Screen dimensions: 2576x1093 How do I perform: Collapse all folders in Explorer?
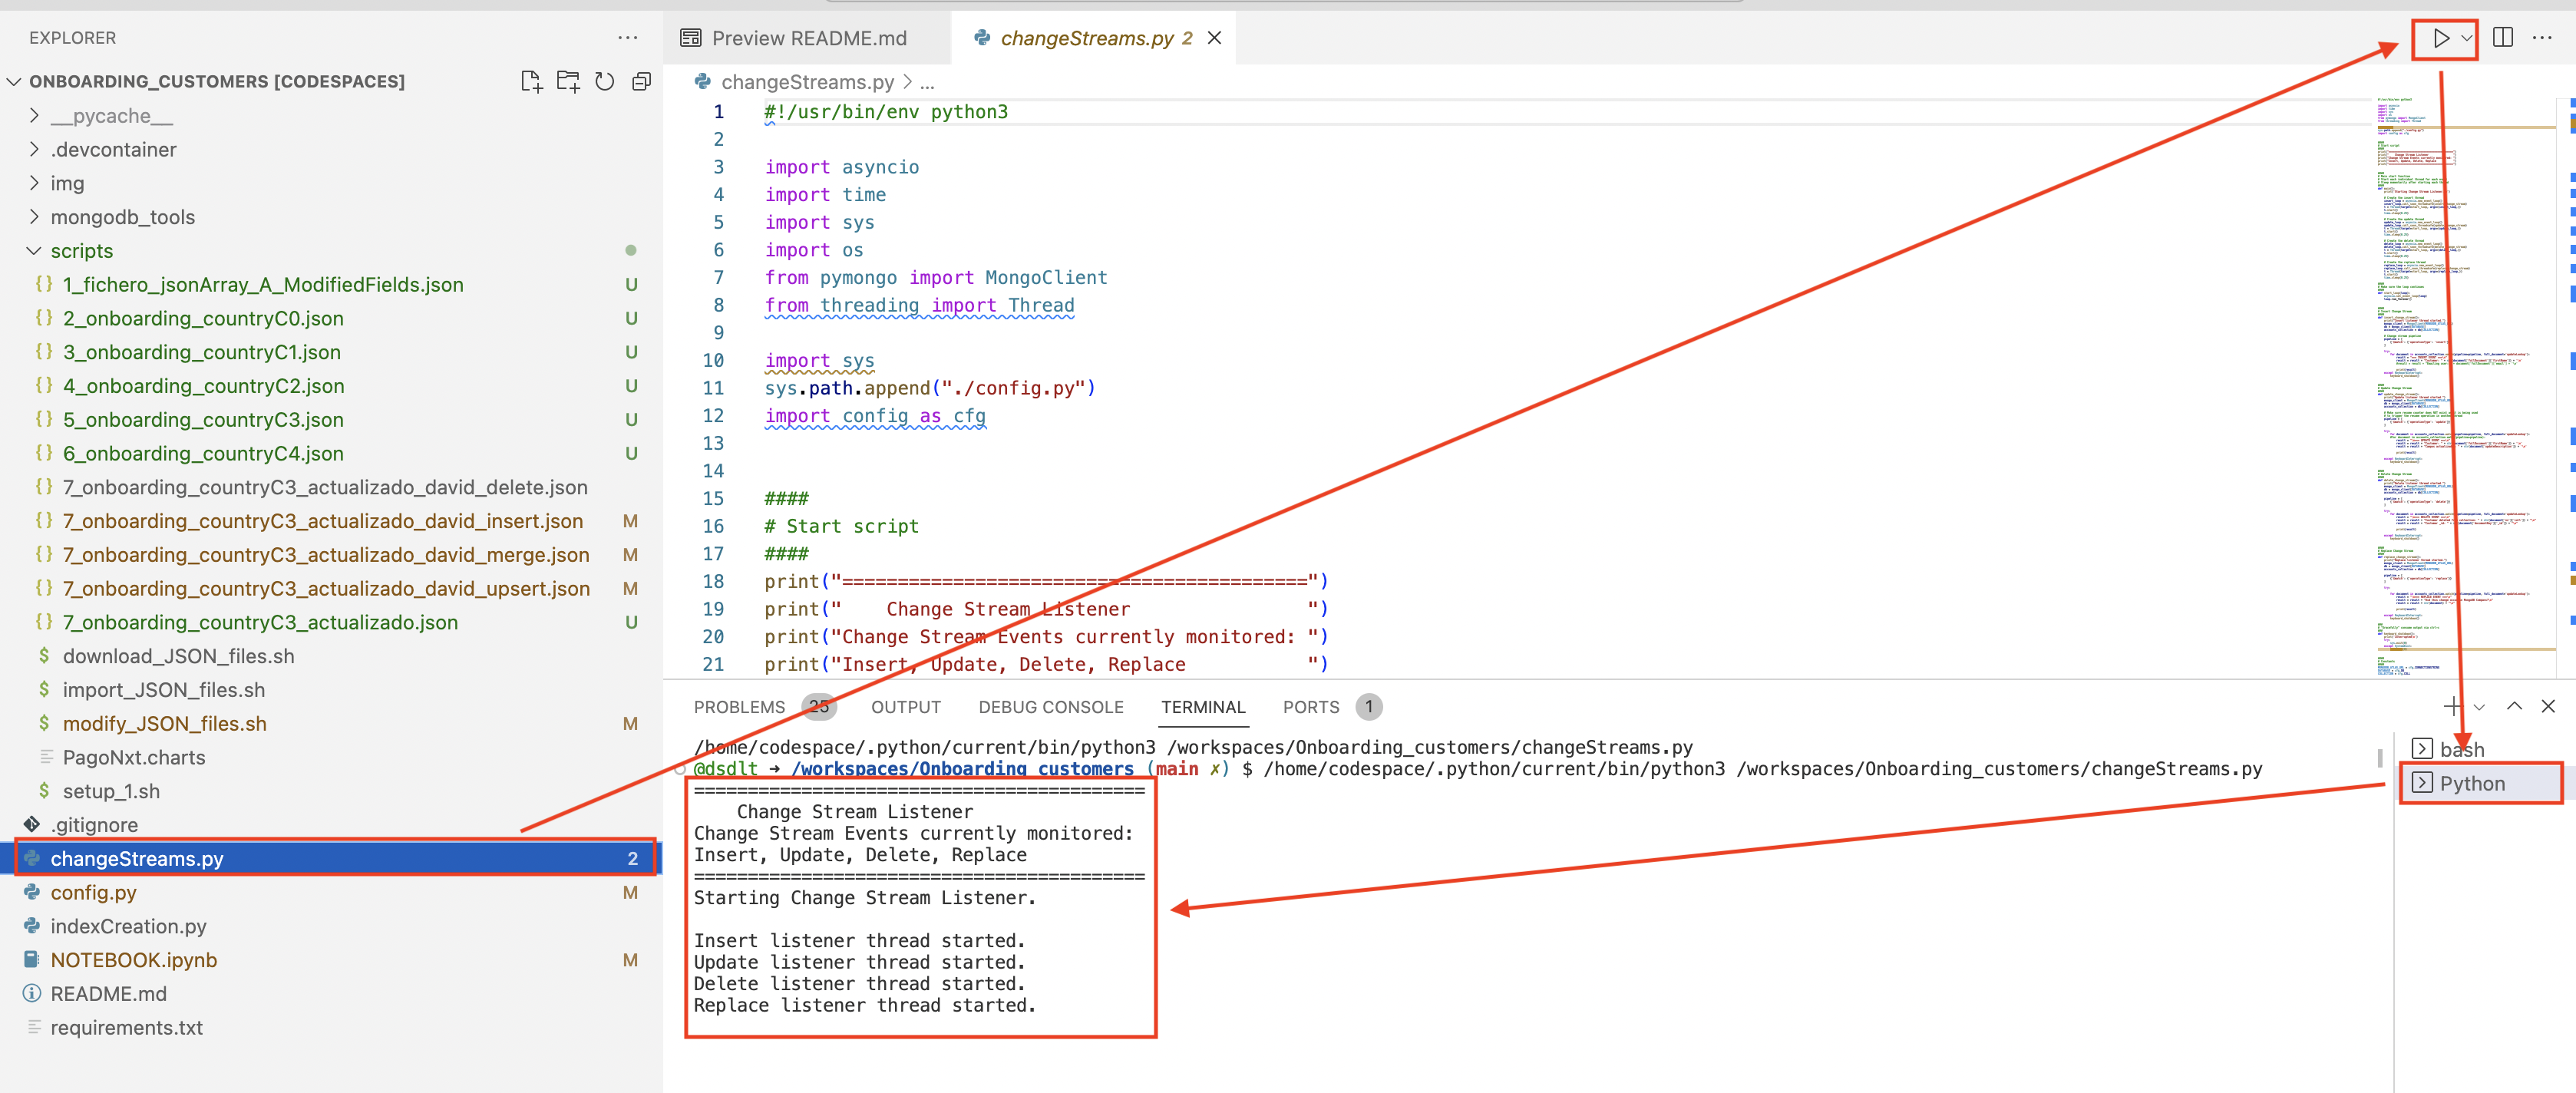[x=641, y=81]
